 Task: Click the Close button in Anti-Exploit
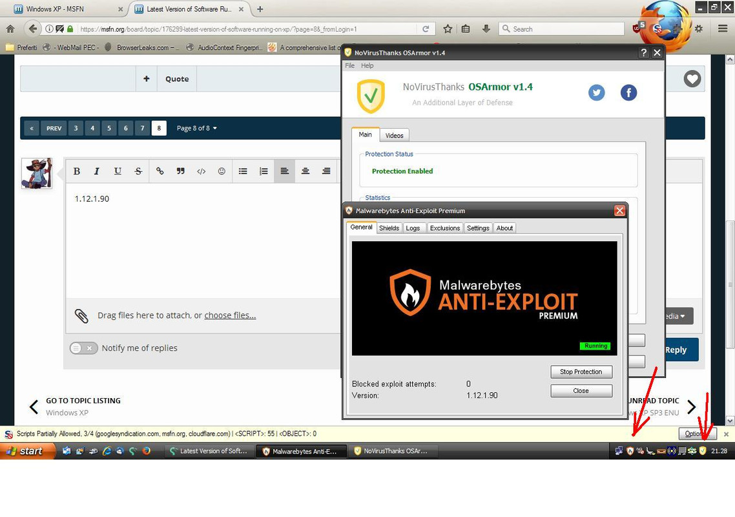(x=581, y=391)
